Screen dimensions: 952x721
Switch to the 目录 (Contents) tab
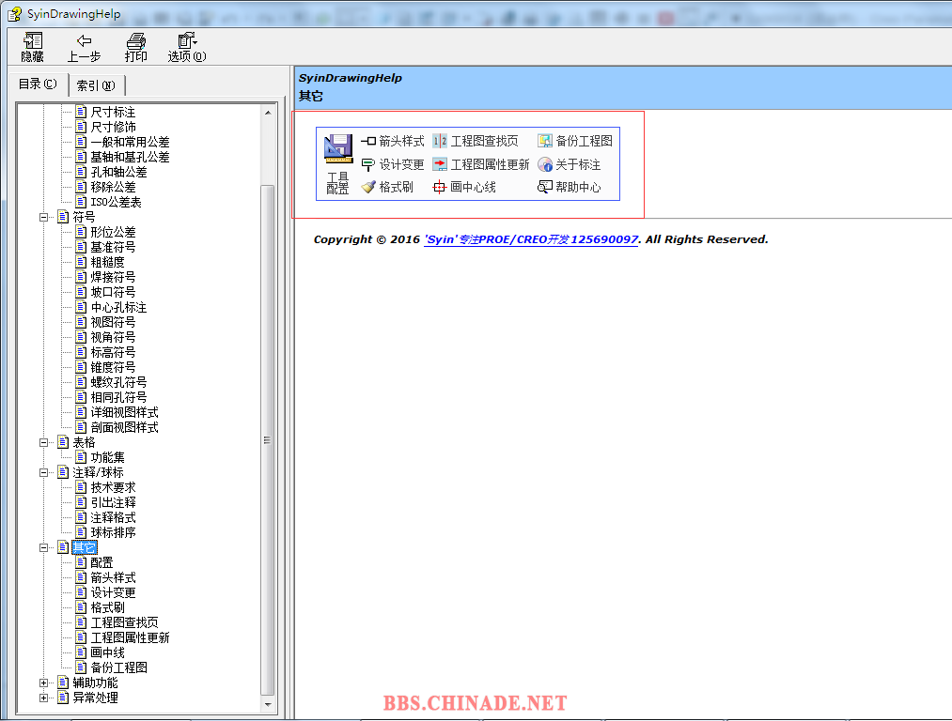pos(38,84)
